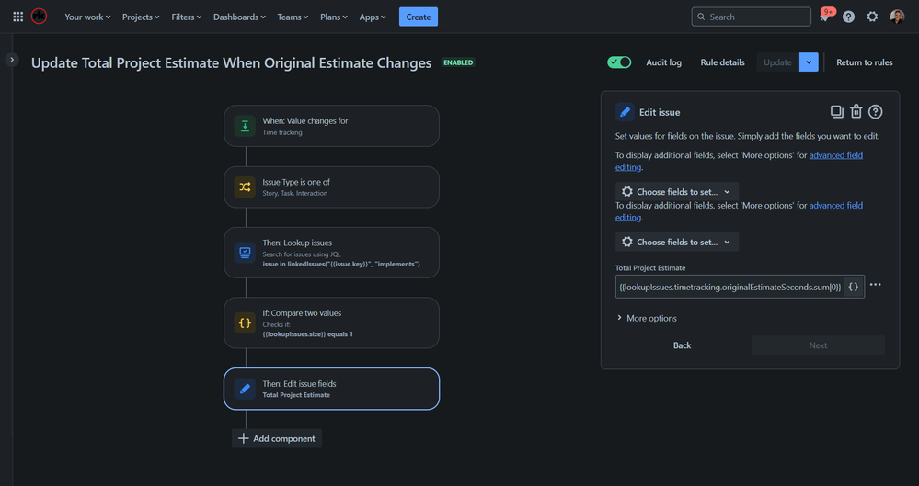The image size is (919, 486).
Task: Click Return to rules
Action: coord(865,62)
